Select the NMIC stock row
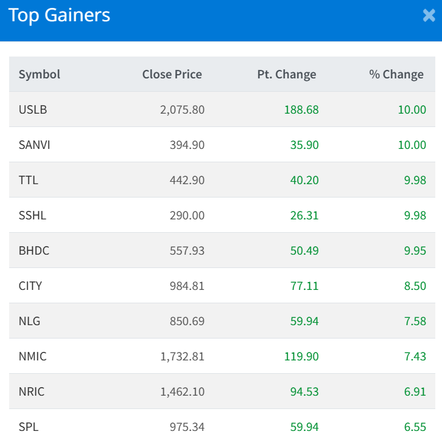Viewport: 442px width, 437px height. pyautogui.click(x=33, y=357)
